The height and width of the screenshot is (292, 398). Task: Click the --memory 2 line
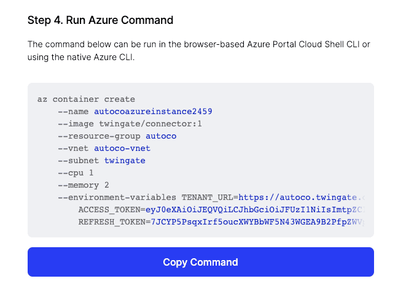coord(84,185)
